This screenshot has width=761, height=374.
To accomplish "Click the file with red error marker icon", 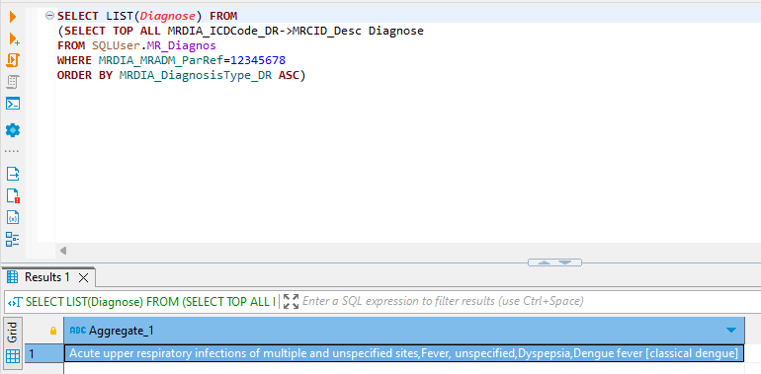I will (13, 195).
